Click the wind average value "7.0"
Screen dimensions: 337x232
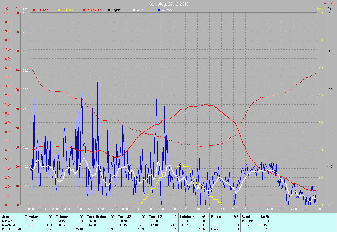tap(267, 229)
